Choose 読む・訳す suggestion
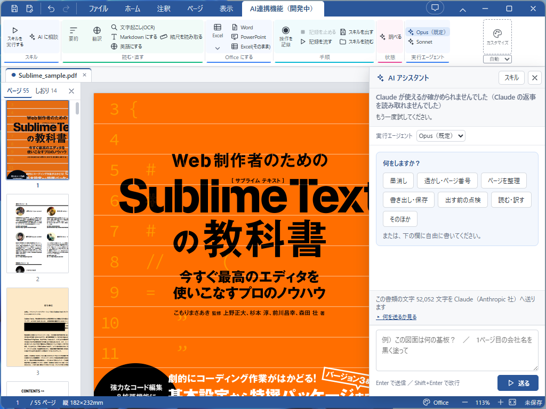Viewport: 546px width, 409px height. (511, 200)
